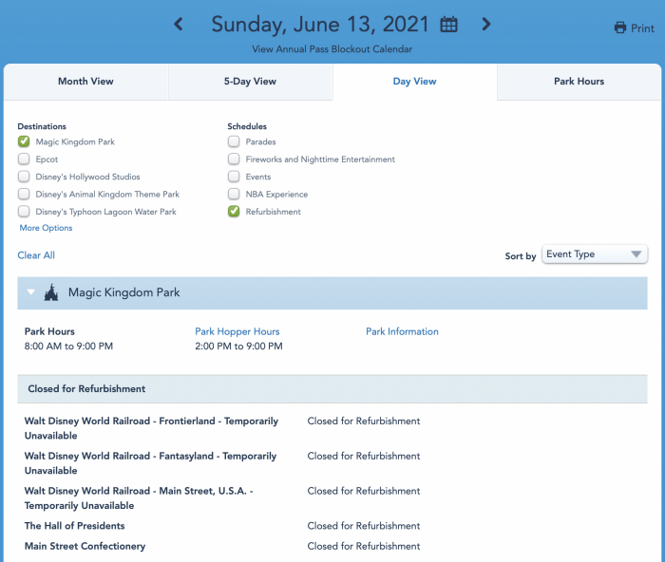
Task: Expand More Options under Destinations
Action: click(x=46, y=228)
